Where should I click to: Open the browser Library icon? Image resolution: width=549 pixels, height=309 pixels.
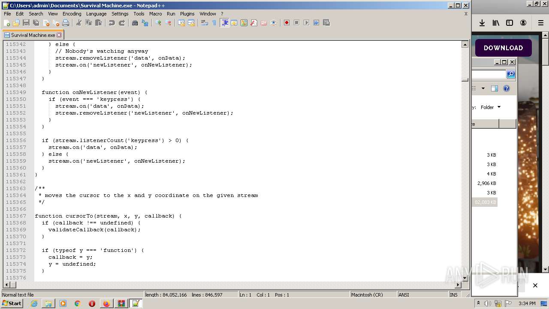click(x=496, y=23)
